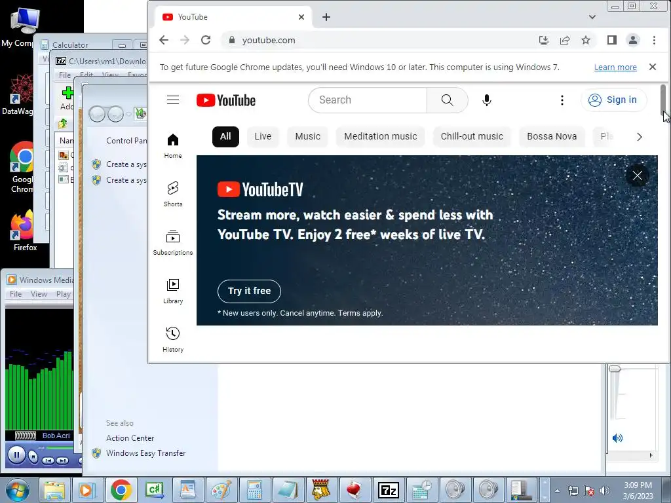Skip to next track in Media Player
The width and height of the screenshot is (671, 503).
(62, 460)
